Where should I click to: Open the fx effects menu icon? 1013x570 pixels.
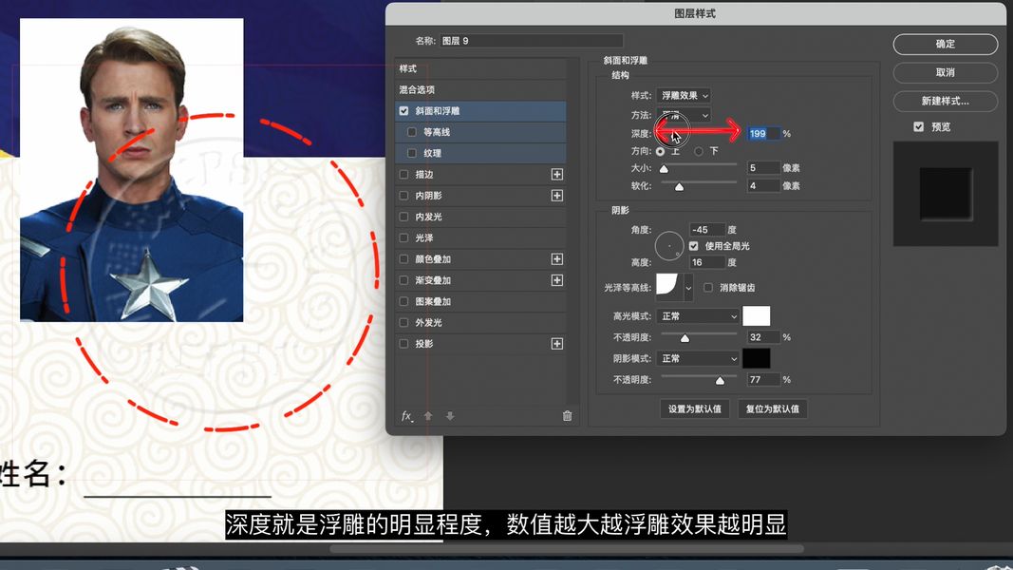[x=406, y=416]
